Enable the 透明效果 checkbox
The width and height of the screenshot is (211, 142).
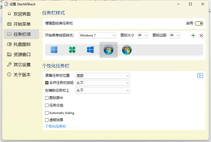point(47,120)
